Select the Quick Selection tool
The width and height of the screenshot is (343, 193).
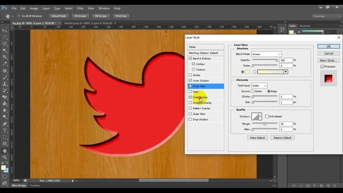click(x=5, y=50)
